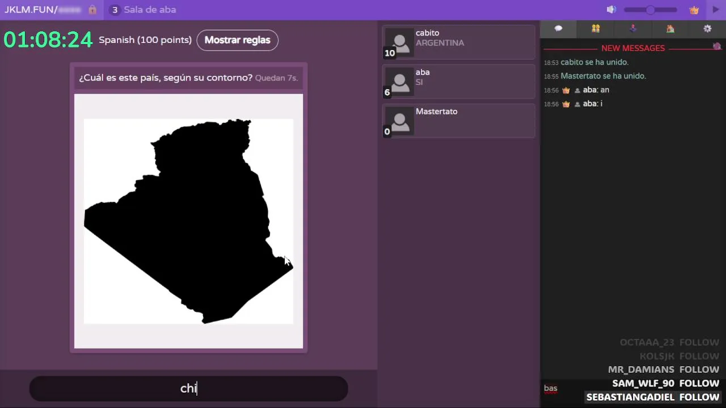726x408 pixels.
Task: Click the Mostrar reglas button
Action: click(x=237, y=40)
